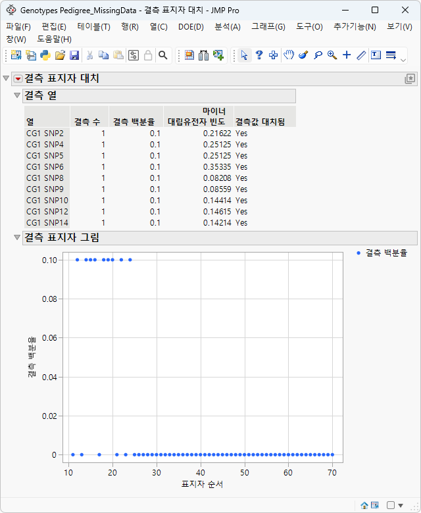Click the Paste clipboard icon
This screenshot has height=513, width=421.
pos(118,55)
